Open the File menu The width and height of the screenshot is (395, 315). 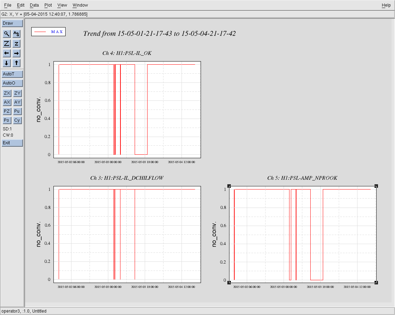(8, 5)
